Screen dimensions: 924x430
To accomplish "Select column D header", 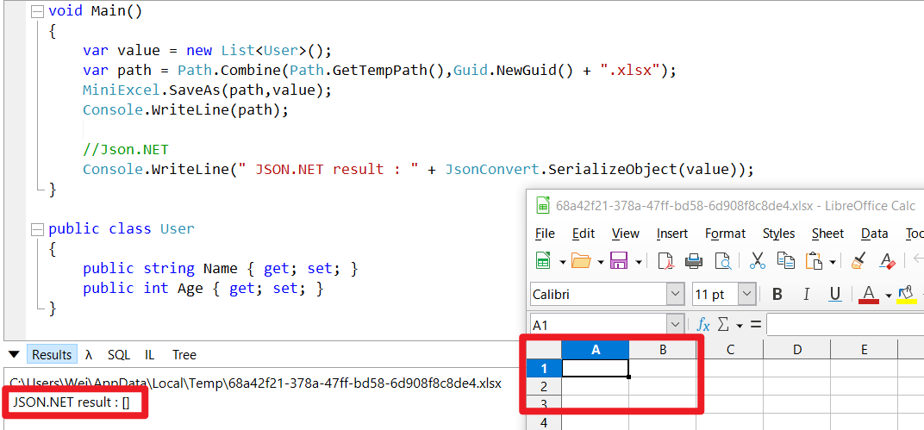I will pyautogui.click(x=797, y=349).
